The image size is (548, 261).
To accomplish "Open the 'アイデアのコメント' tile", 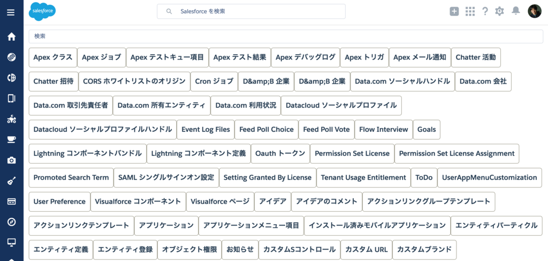I will 327,202.
